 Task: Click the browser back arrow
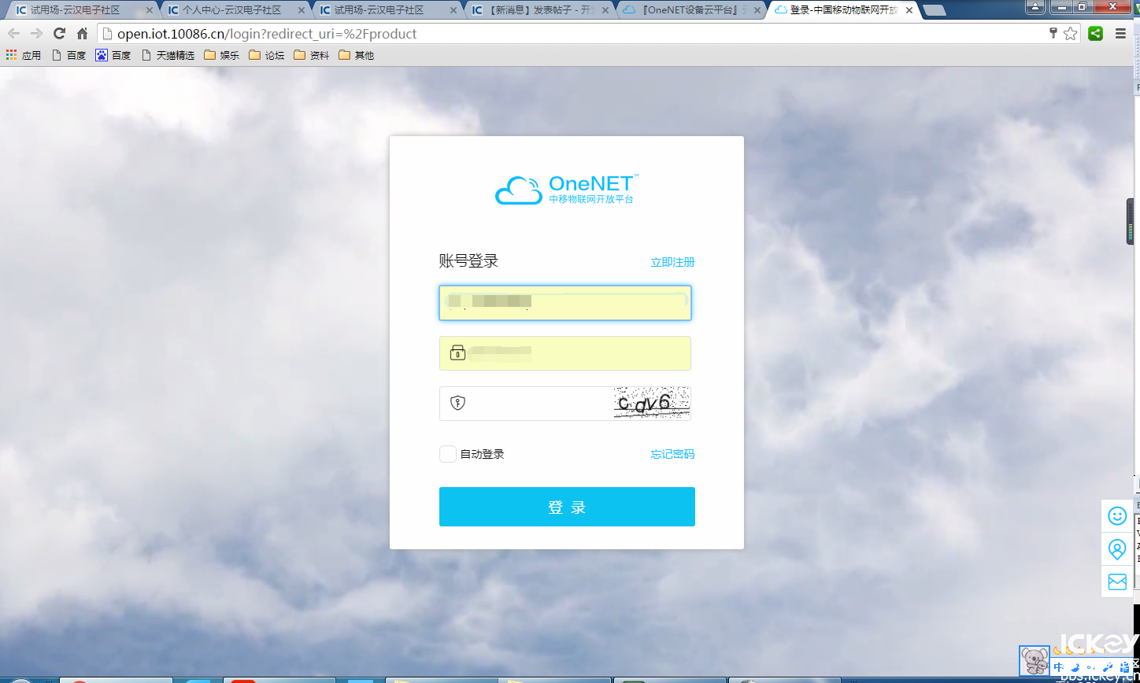tap(13, 34)
